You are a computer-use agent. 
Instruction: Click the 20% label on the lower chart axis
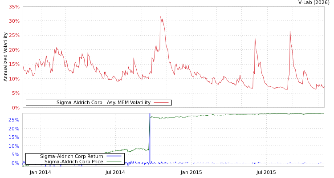pyautogui.click(x=14, y=129)
